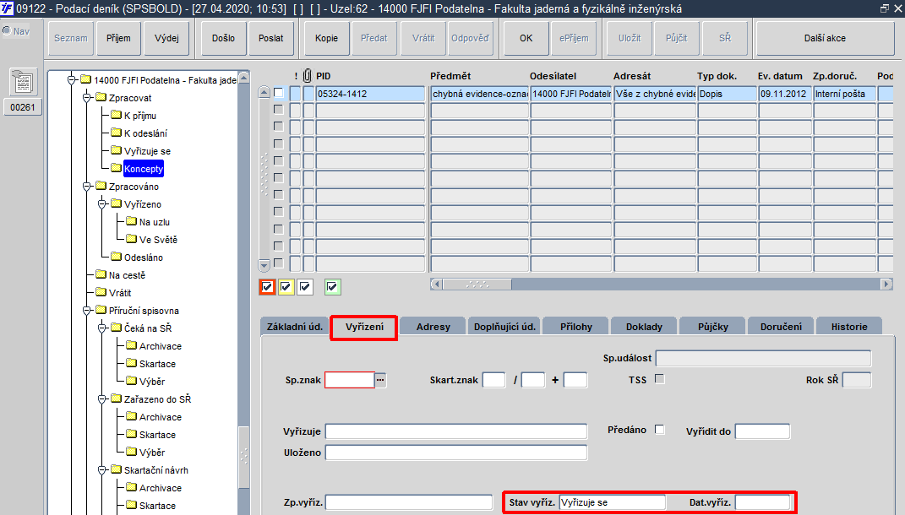Click the 00261 button in left sidebar
The image size is (905, 515).
coord(23,106)
